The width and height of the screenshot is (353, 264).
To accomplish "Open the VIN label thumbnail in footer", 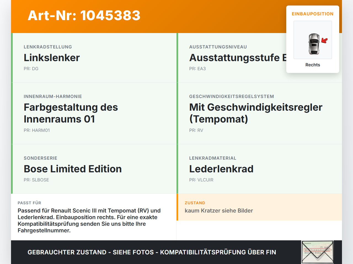I will 317,252.
